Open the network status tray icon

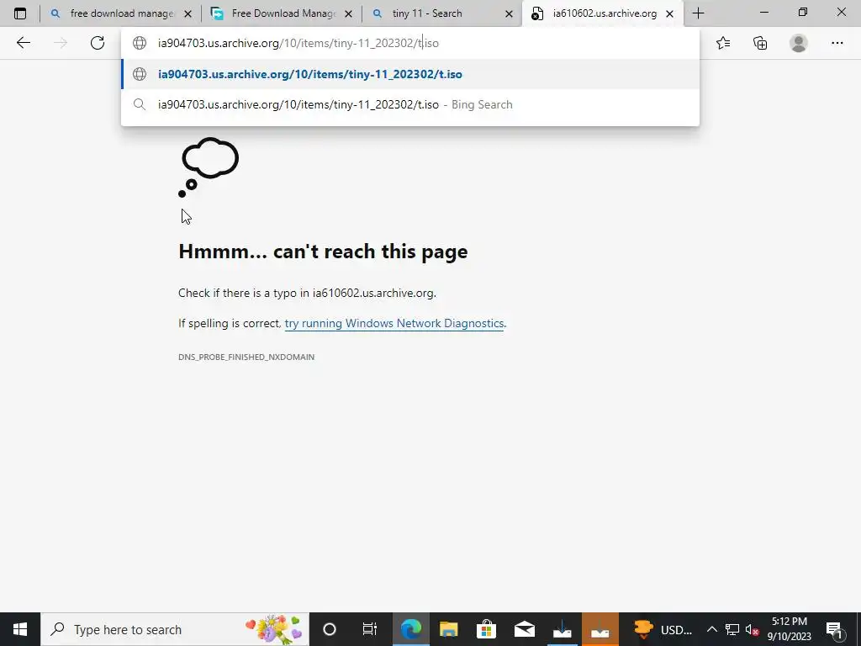pos(732,629)
